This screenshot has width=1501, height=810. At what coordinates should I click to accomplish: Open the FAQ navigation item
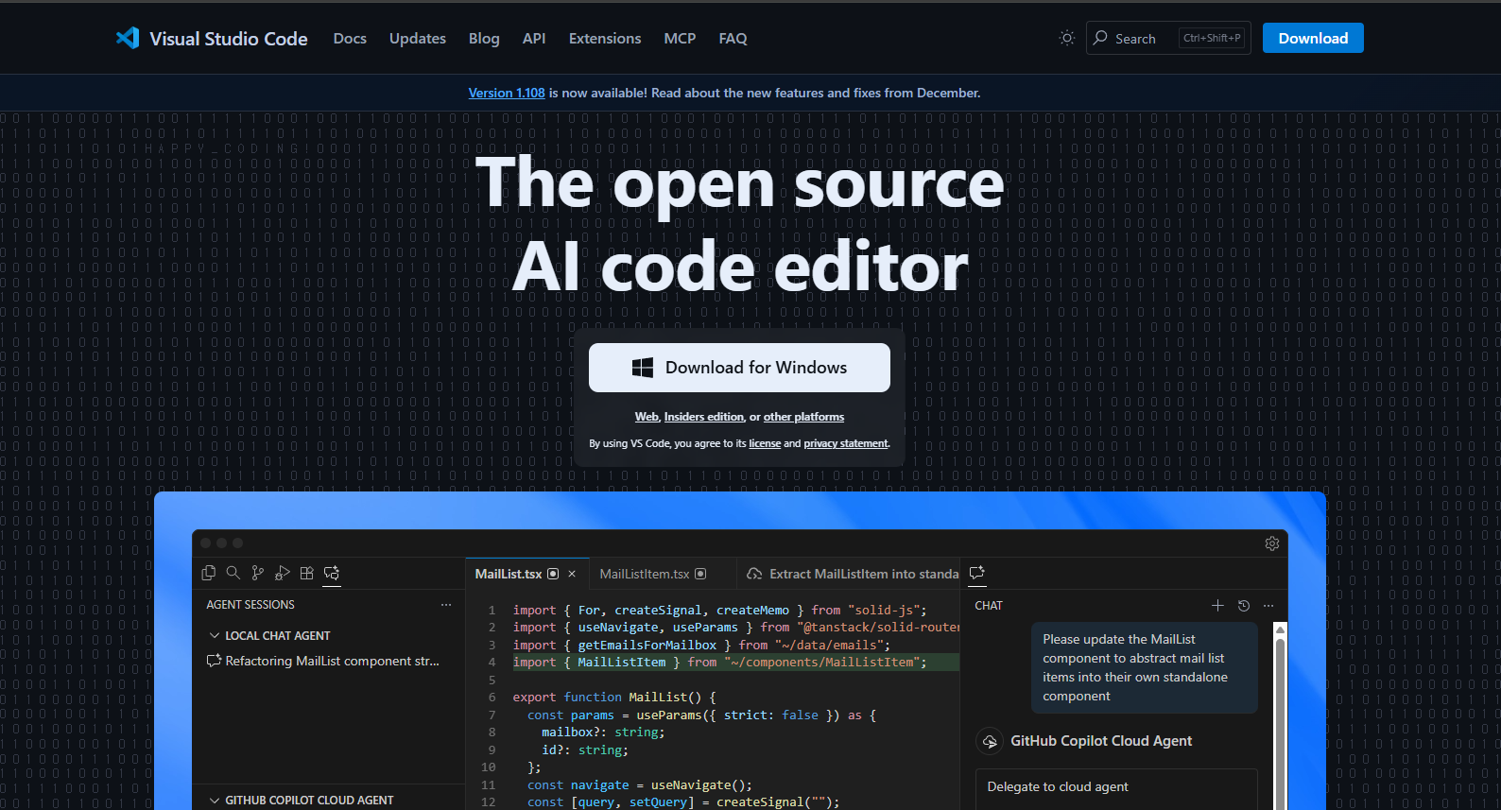[733, 39]
